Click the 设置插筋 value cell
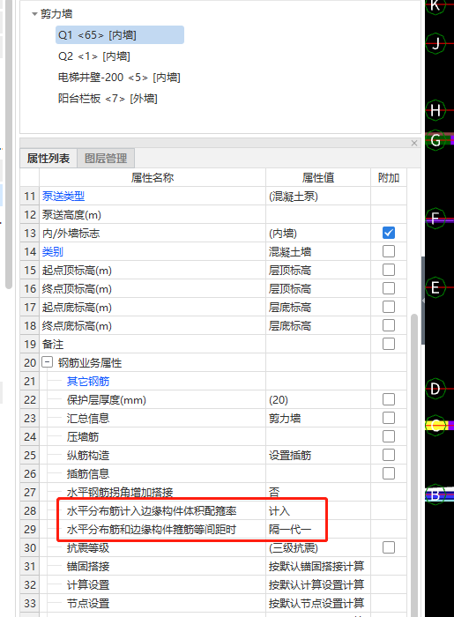The height and width of the screenshot is (617, 454). click(x=318, y=455)
